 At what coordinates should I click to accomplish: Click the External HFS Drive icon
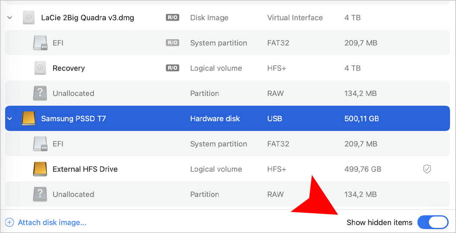[40, 169]
